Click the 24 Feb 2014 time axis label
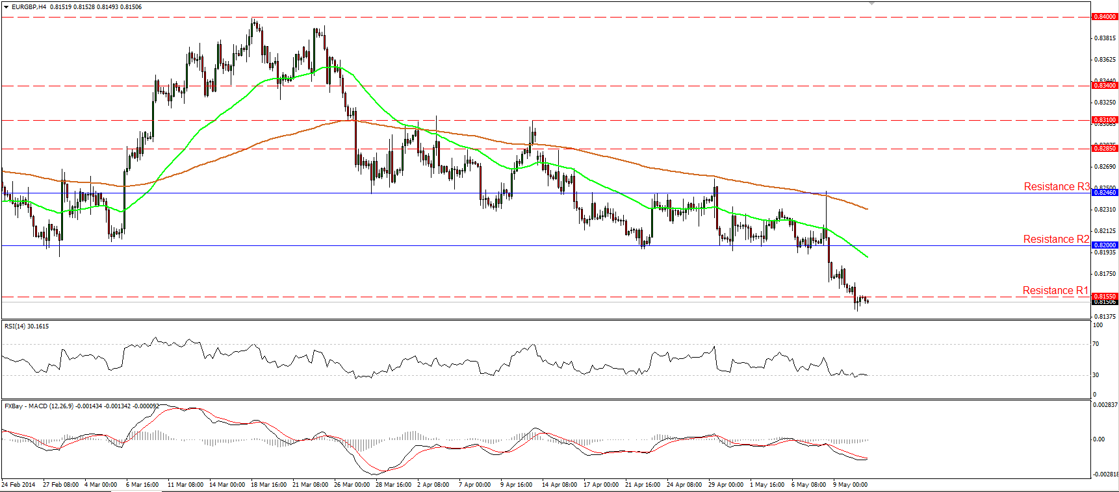 (x=18, y=485)
